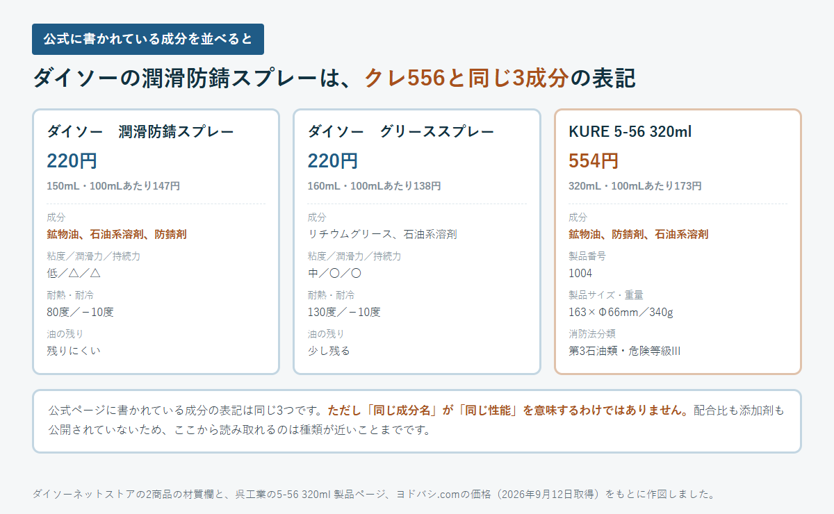The width and height of the screenshot is (834, 514).
Task: Click 少し残る
Action: click(329, 351)
